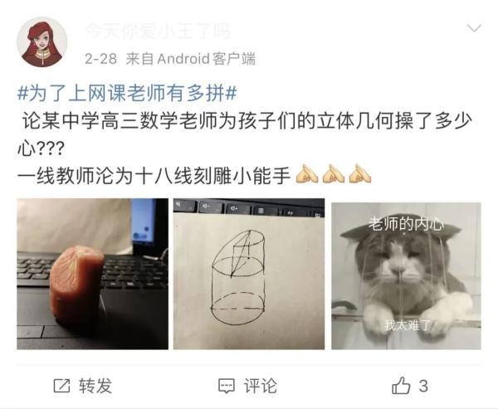
Task: Click the last hands emoji in post
Action: pyautogui.click(x=359, y=173)
